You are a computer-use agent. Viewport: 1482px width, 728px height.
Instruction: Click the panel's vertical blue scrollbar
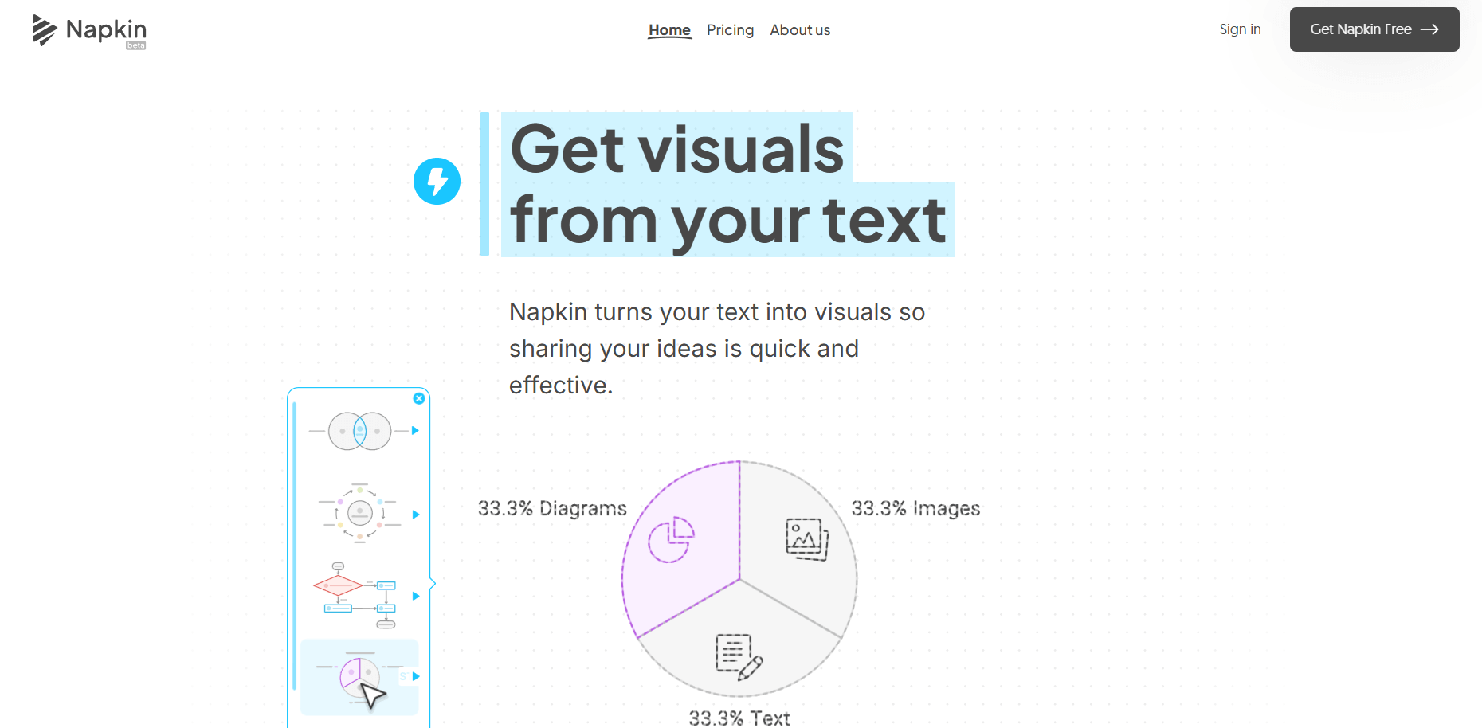click(295, 546)
